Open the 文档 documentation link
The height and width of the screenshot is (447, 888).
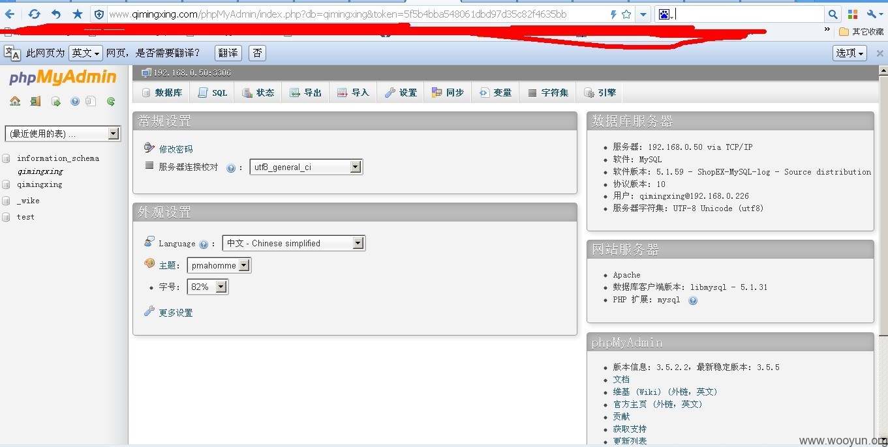click(x=621, y=379)
